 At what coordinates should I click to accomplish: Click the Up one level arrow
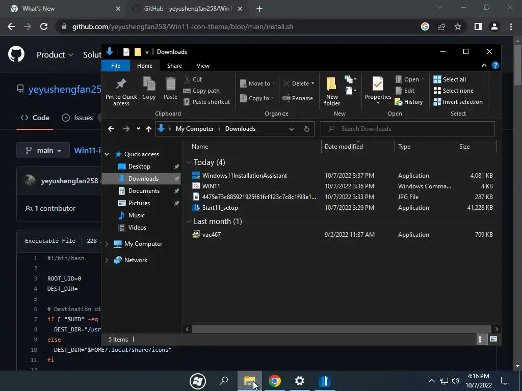(148, 129)
